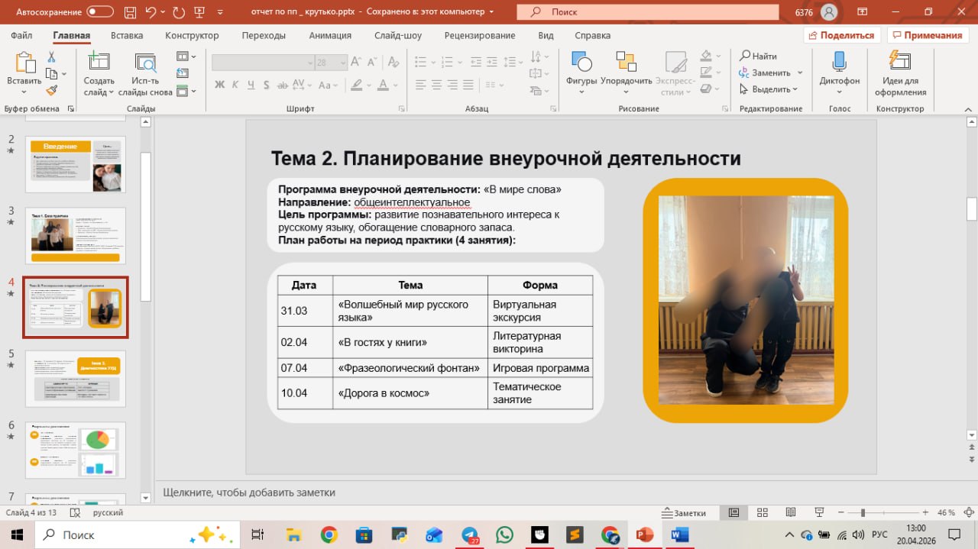Click the Format Painter brush icon
Image resolution: width=978 pixels, height=549 pixels.
51,90
